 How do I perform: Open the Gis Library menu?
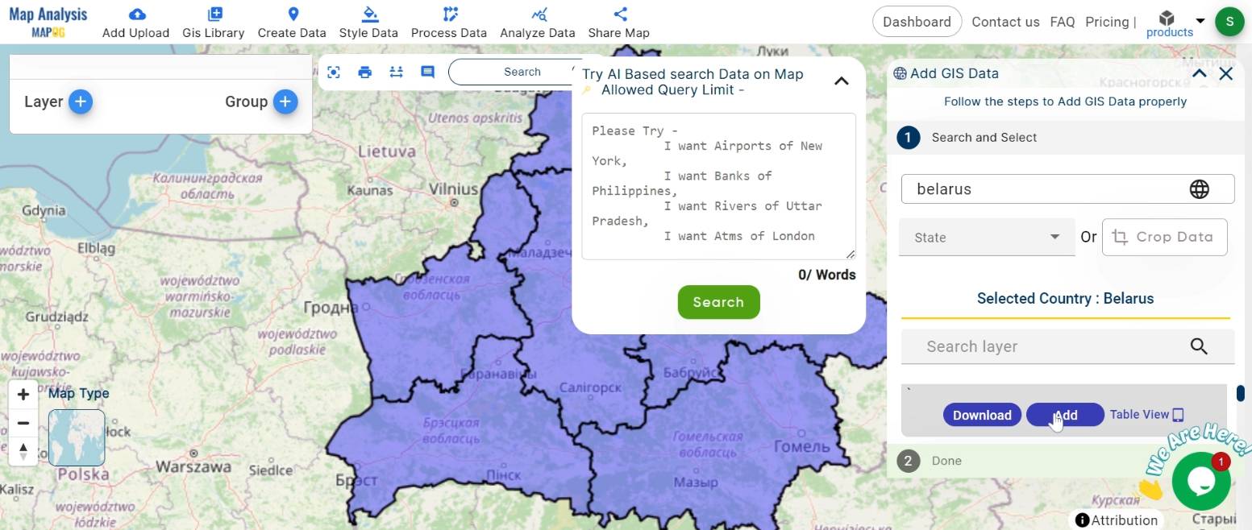[x=214, y=23]
